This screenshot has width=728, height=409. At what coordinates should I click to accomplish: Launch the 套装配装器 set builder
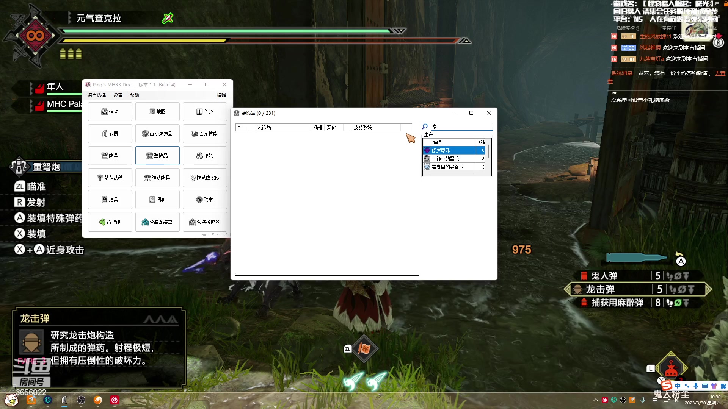pos(157,222)
